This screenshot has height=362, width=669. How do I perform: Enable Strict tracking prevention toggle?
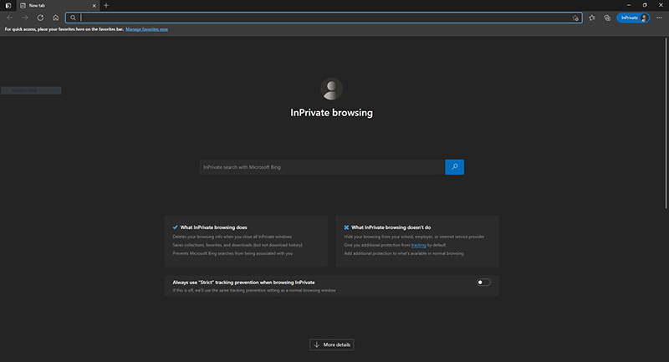[483, 283]
